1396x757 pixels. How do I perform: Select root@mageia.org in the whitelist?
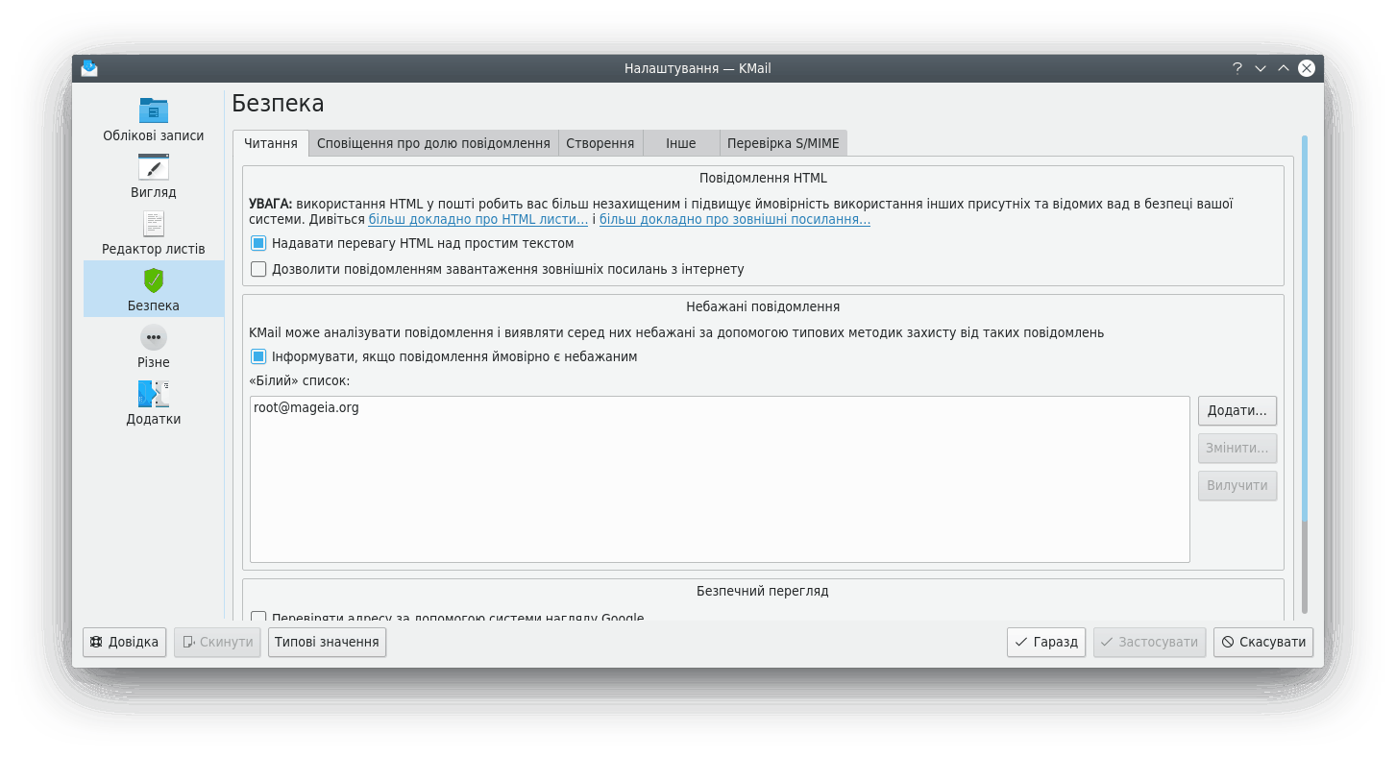(x=306, y=408)
